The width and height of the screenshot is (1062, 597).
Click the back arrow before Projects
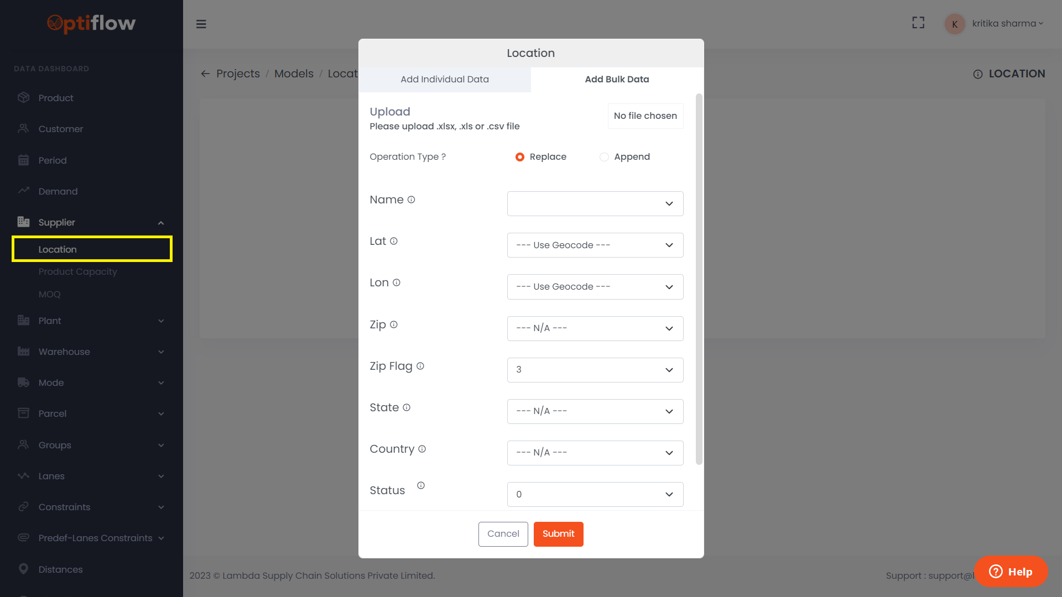point(205,74)
